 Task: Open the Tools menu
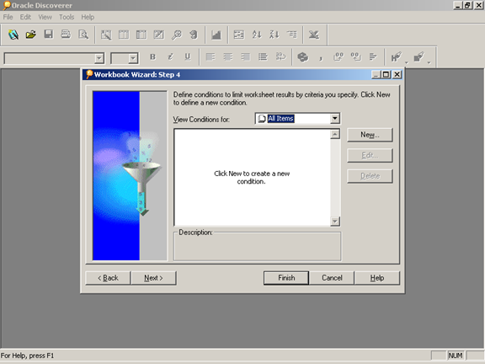pyautogui.click(x=67, y=17)
